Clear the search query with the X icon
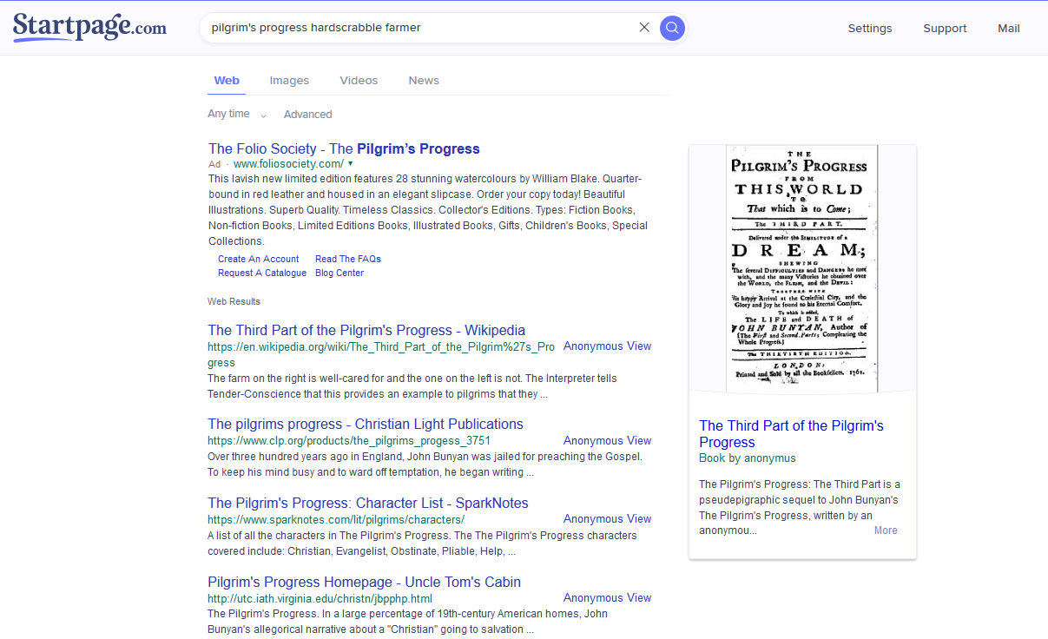The width and height of the screenshot is (1048, 639). (x=644, y=27)
